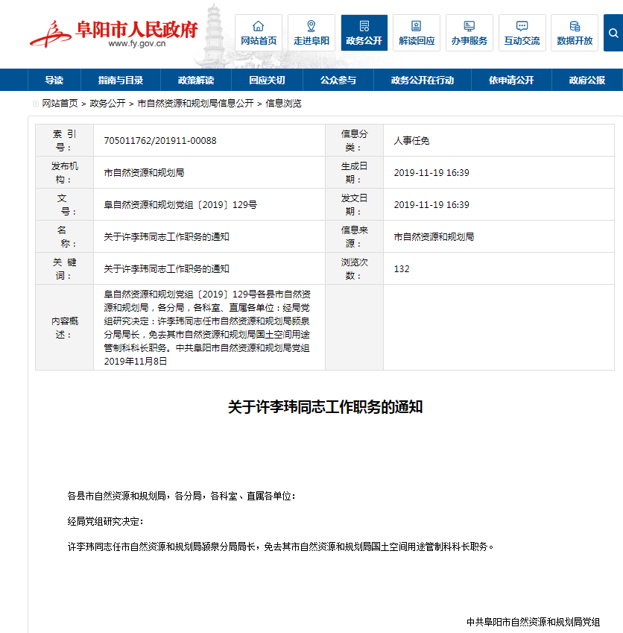Click the 索引号 field label cell
The height and width of the screenshot is (633, 623).
[65, 140]
